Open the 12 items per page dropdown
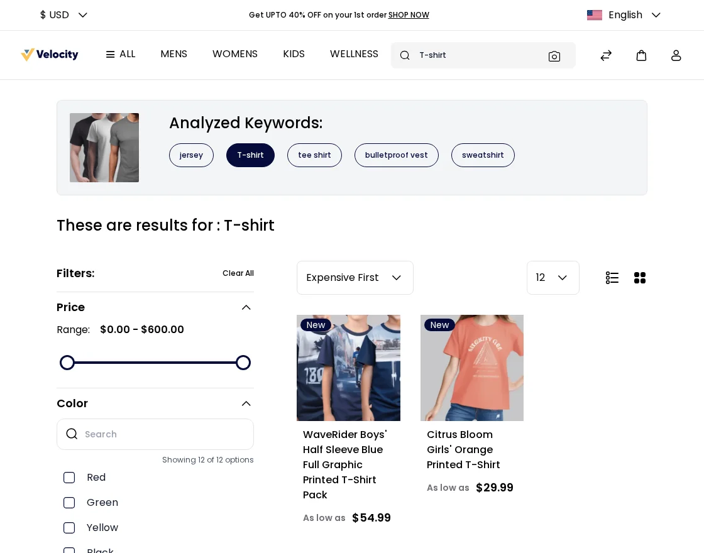Screen dimensions: 704x553 [x=553, y=278]
